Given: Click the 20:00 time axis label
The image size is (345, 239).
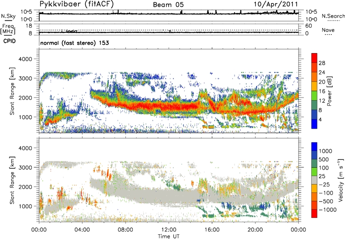Looking at the screenshot, I should click(x=255, y=230).
